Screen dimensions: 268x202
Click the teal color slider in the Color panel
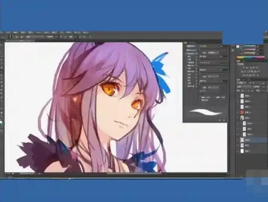pyautogui.click(x=250, y=46)
